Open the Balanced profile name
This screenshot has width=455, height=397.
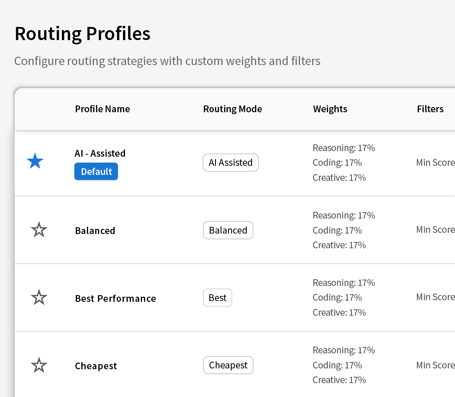(95, 231)
